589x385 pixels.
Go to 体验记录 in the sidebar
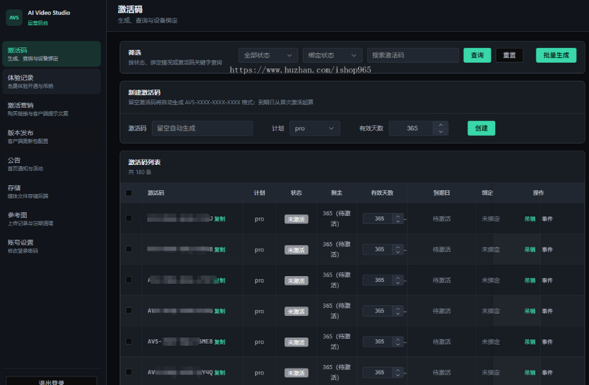tap(51, 81)
